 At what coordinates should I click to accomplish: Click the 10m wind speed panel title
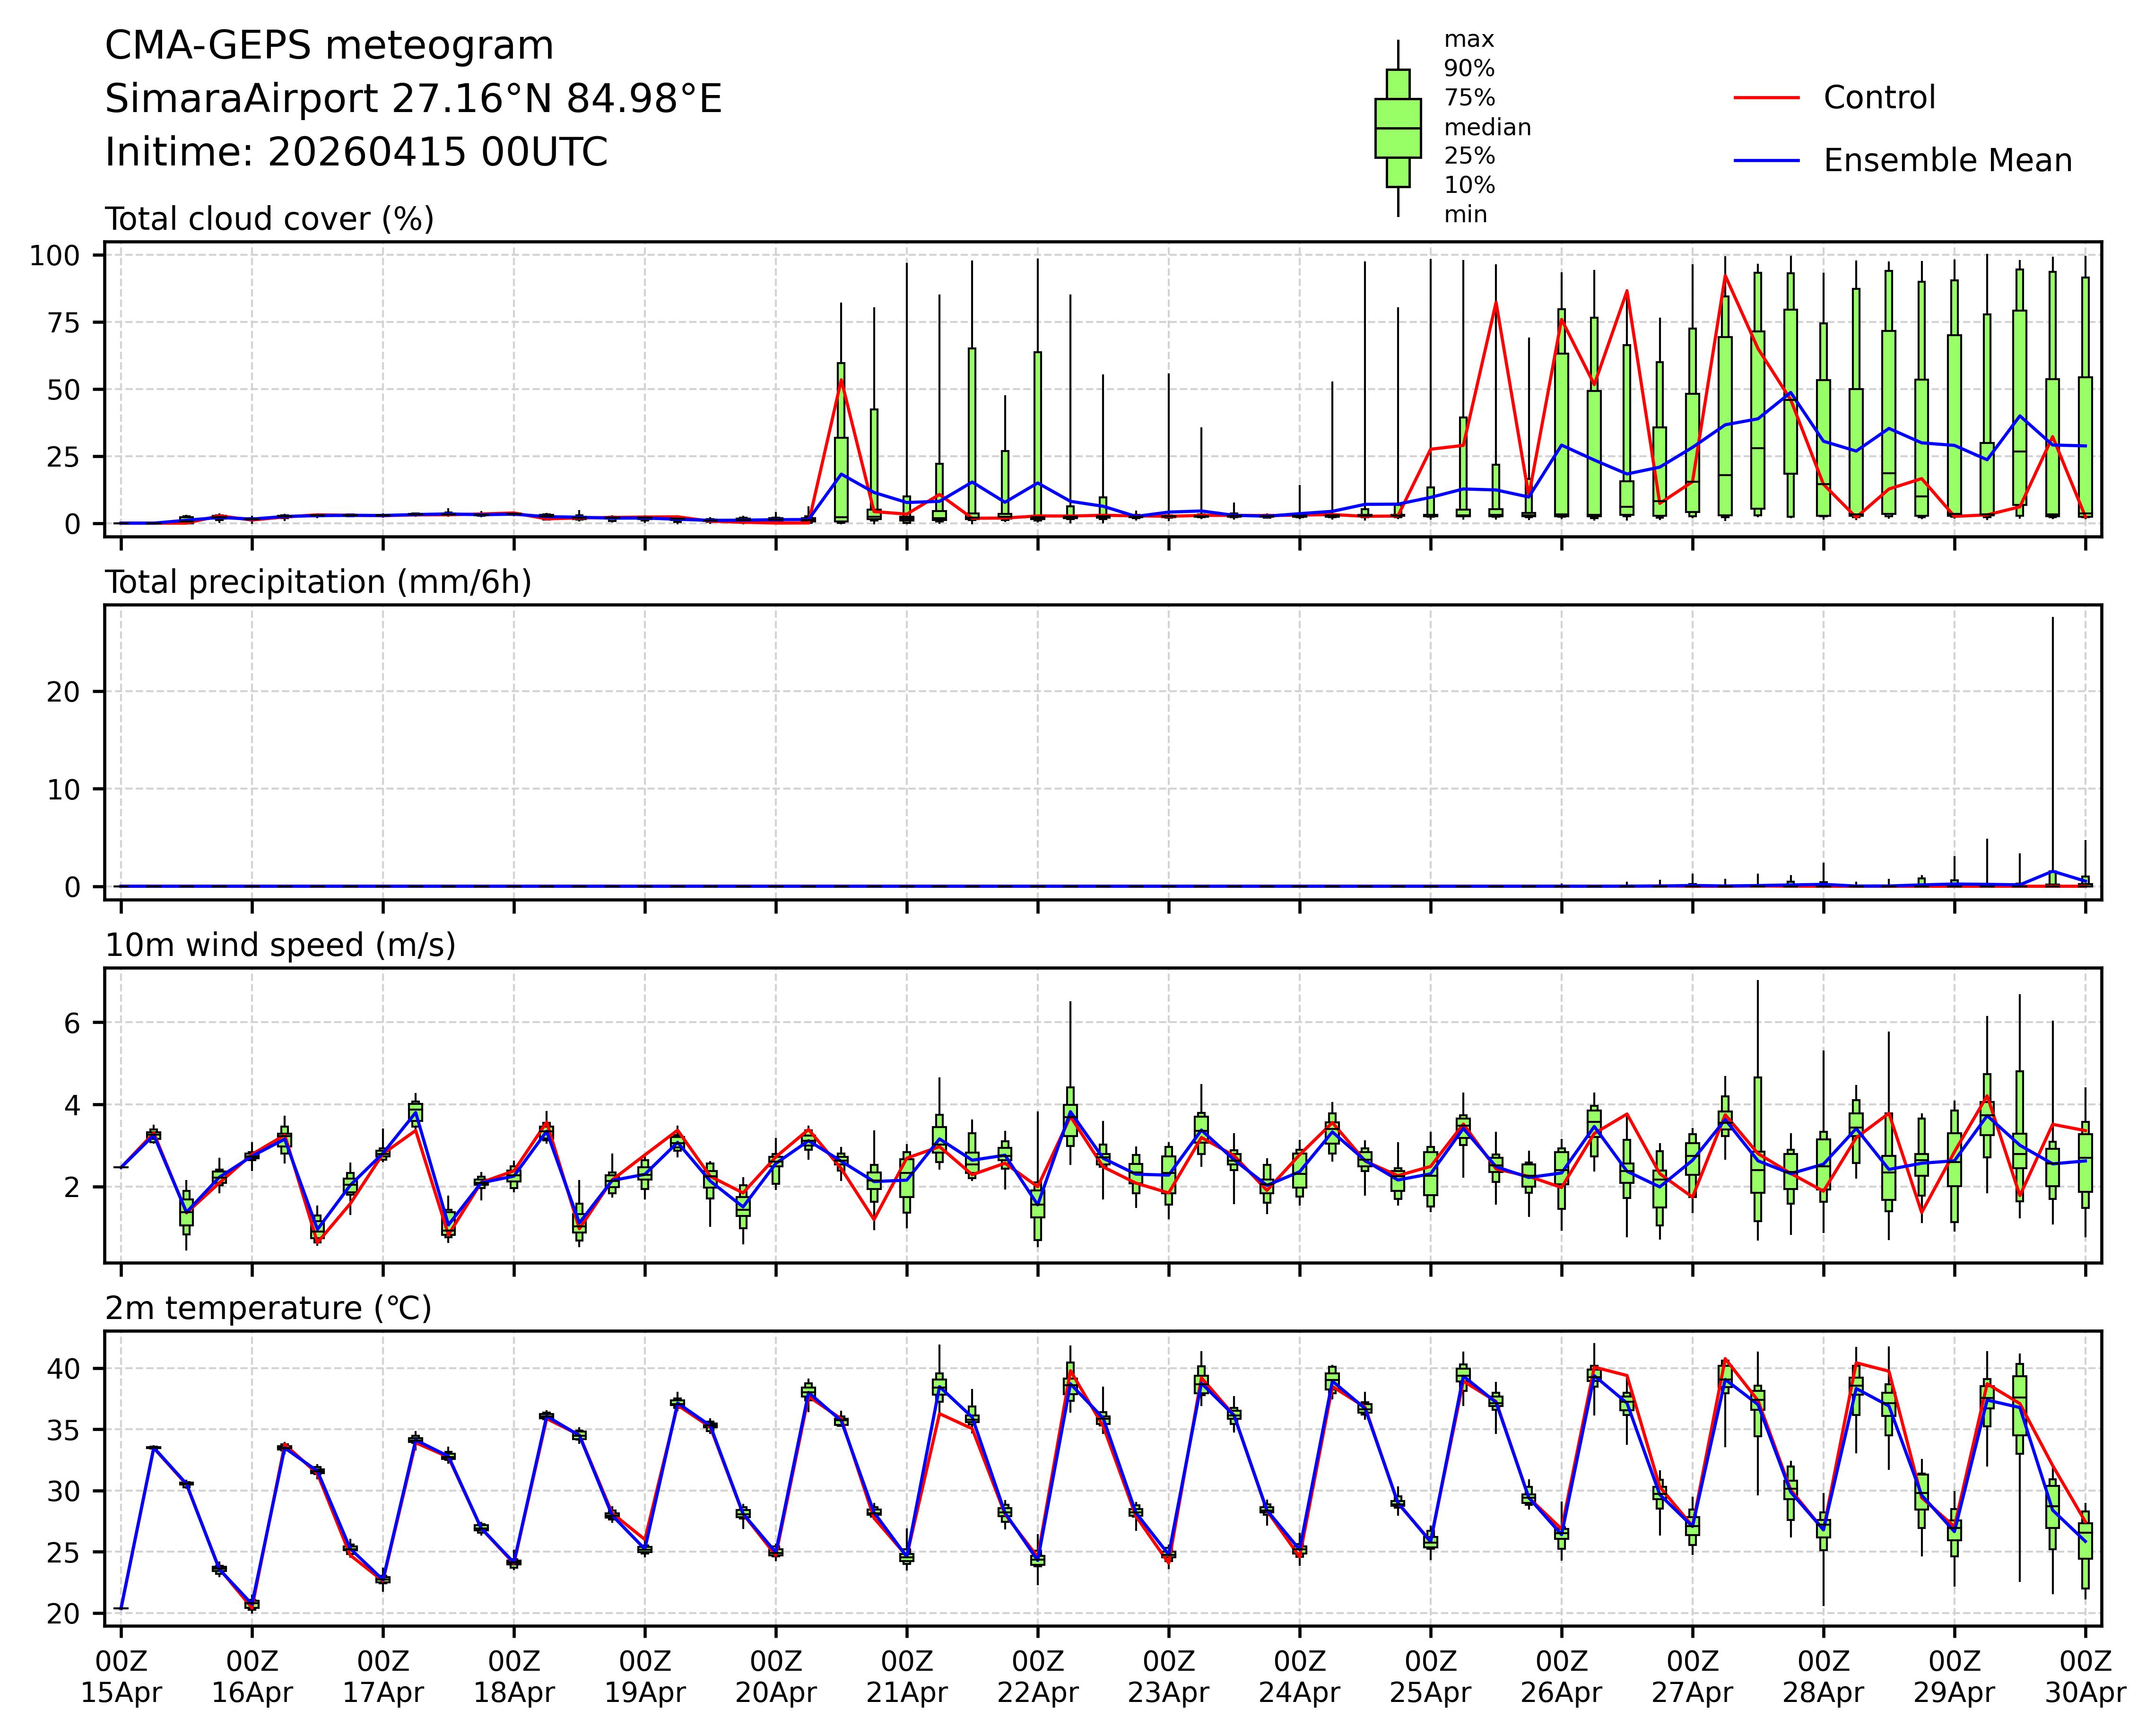(280, 945)
